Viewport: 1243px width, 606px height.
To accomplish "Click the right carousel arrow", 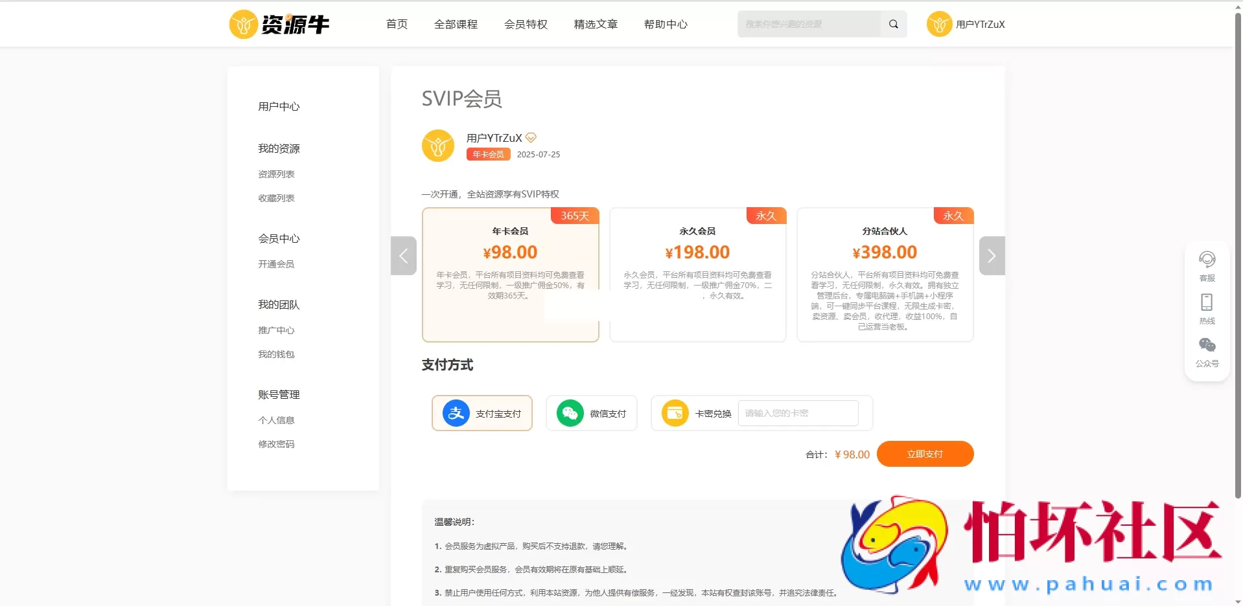I will click(991, 256).
